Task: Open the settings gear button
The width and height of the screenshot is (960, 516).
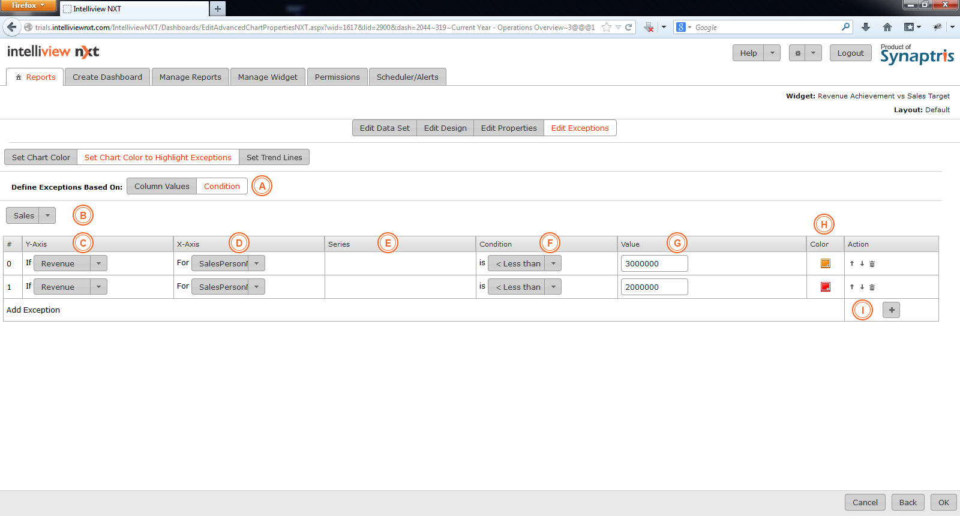Action: 797,53
